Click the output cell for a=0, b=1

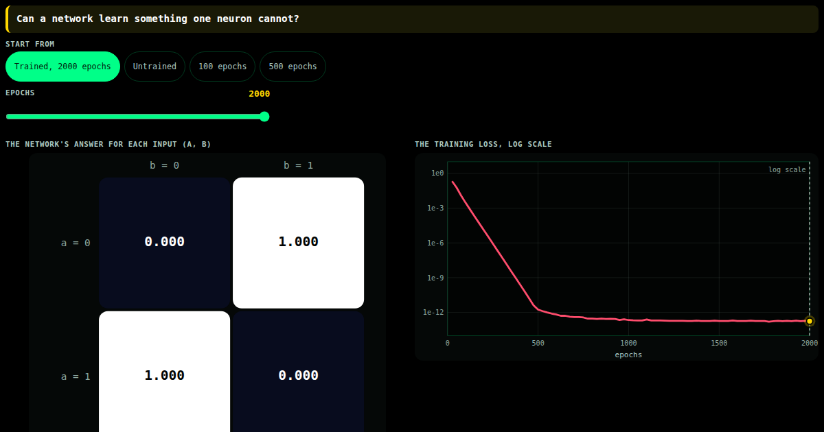(x=298, y=243)
